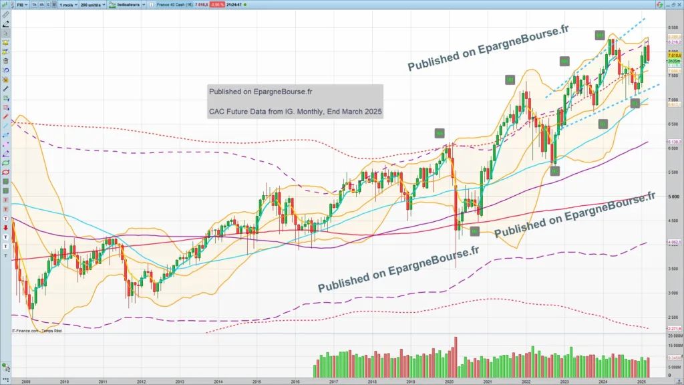
Task: Open the Indicateurs menu
Action: (x=128, y=5)
